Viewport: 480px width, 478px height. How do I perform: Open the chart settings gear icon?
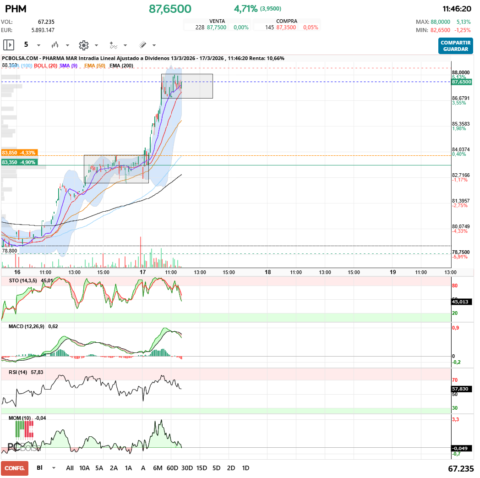click(83, 45)
